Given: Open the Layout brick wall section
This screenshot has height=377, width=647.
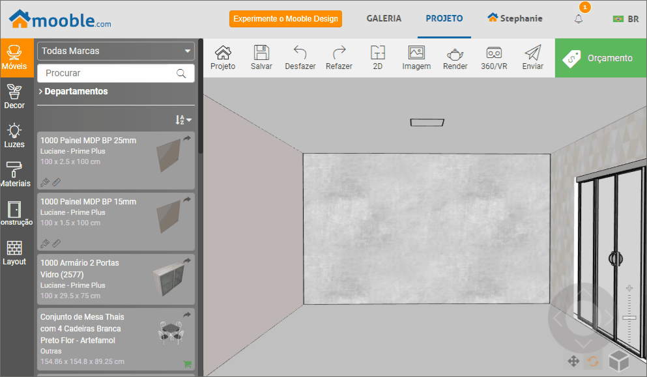Looking at the screenshot, I should (x=14, y=253).
